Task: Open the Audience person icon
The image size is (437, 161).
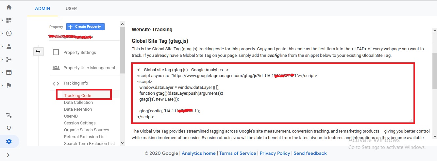Action: pos(9,46)
